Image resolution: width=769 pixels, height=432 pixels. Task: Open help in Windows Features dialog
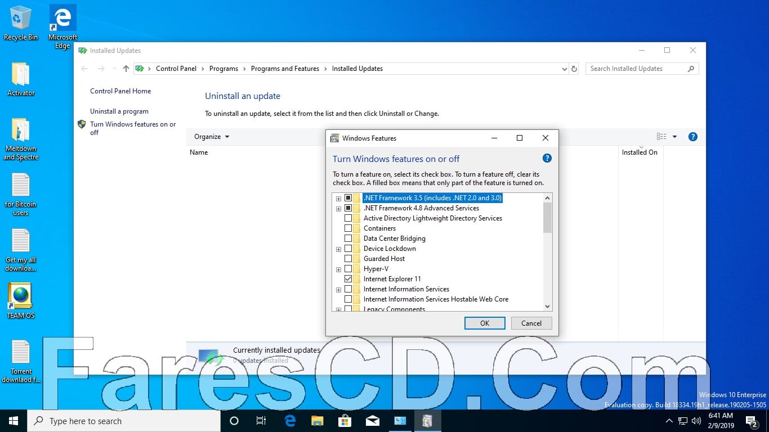pos(547,159)
